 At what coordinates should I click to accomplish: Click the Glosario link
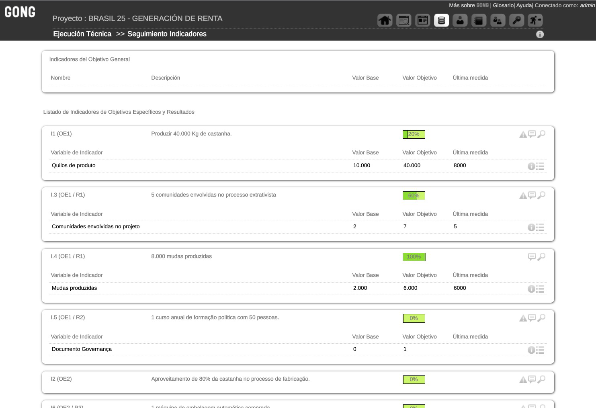tap(503, 5)
